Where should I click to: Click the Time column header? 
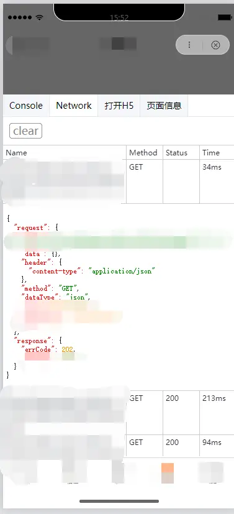tap(211, 153)
